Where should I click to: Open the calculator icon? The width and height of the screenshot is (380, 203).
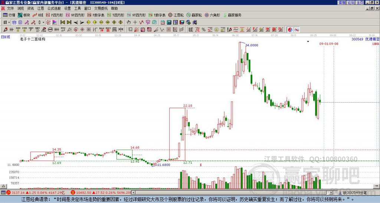click(x=169, y=23)
